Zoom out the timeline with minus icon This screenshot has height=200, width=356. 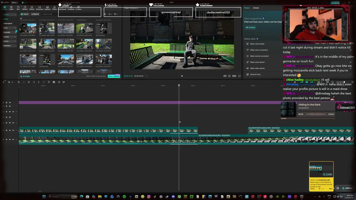(332, 82)
